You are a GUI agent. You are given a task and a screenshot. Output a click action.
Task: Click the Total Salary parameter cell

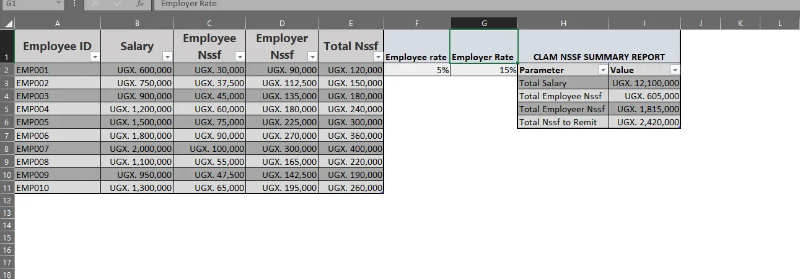pyautogui.click(x=563, y=83)
